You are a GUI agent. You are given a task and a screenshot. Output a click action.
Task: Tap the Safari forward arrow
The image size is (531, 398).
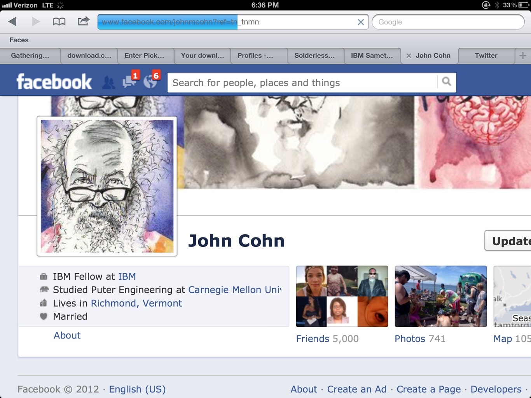pyautogui.click(x=36, y=22)
